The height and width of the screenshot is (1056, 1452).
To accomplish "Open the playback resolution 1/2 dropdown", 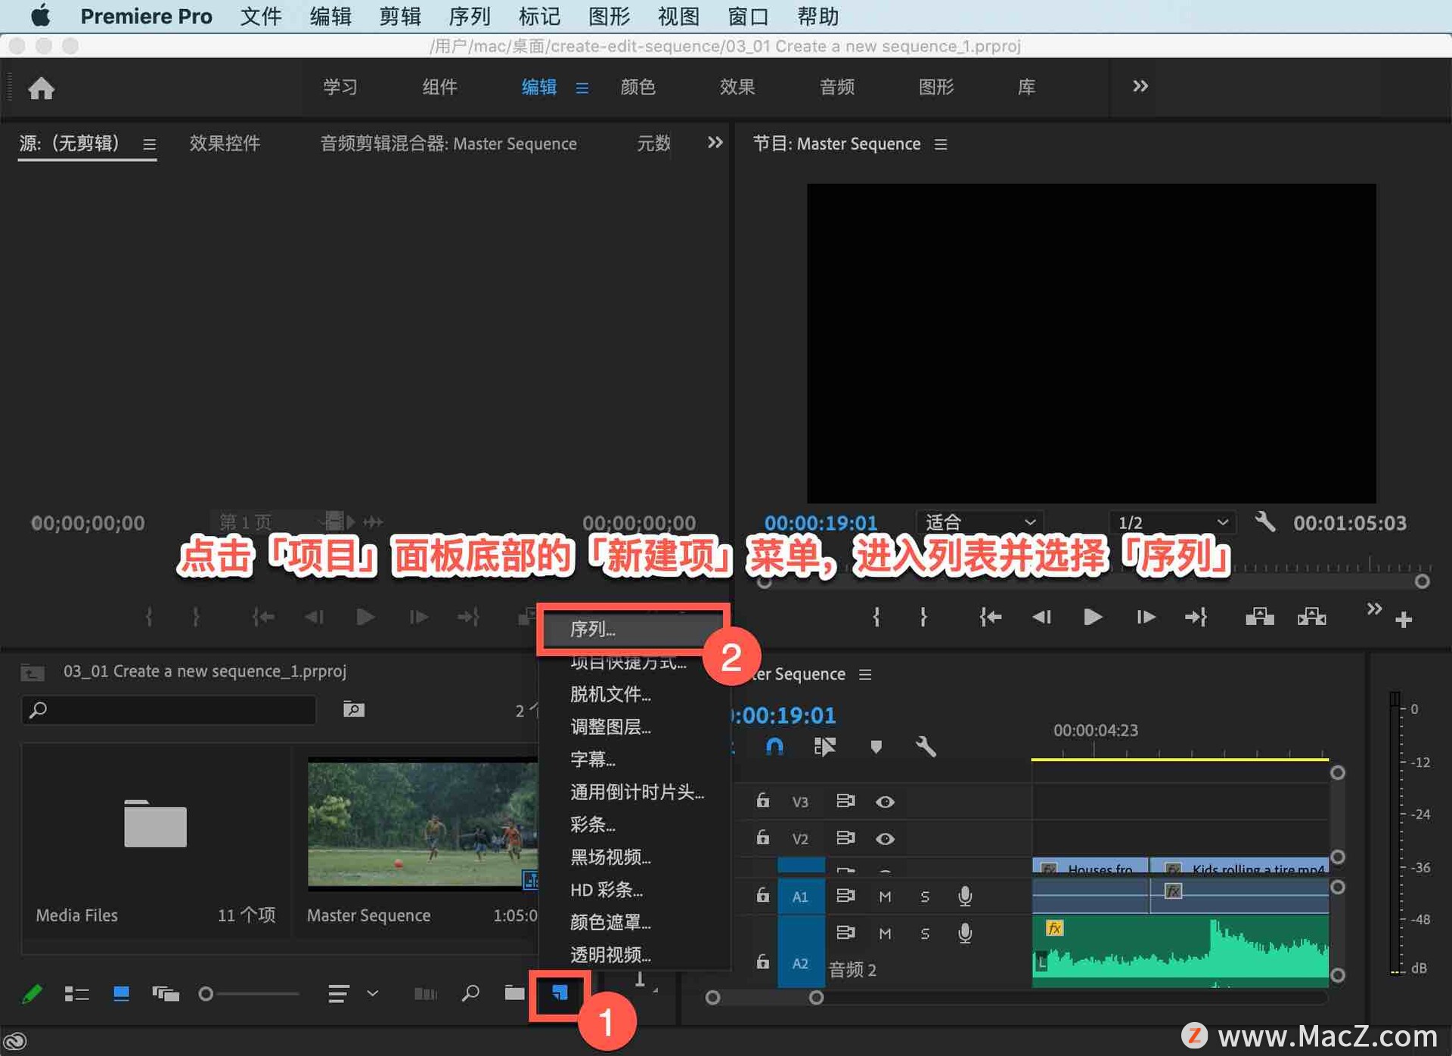I will click(x=1172, y=522).
